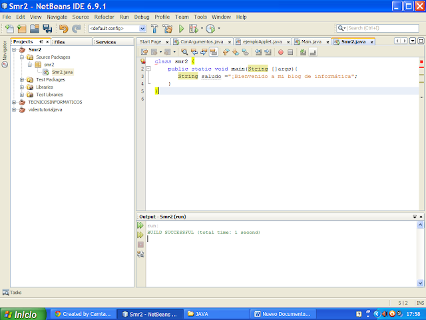Collapse the smr2 package node
This screenshot has height=320, width=426.
click(x=30, y=65)
